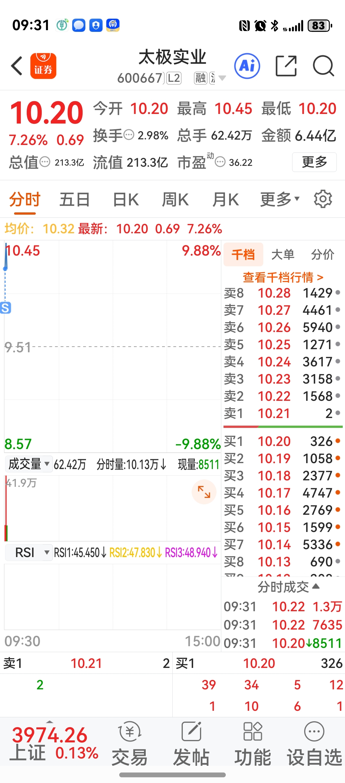
Task: Tap the 09:31 trade of 1.3万
Action: 283,607
